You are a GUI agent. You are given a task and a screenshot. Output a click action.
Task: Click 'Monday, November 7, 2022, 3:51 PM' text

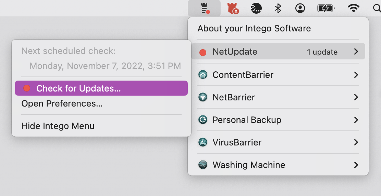click(105, 66)
